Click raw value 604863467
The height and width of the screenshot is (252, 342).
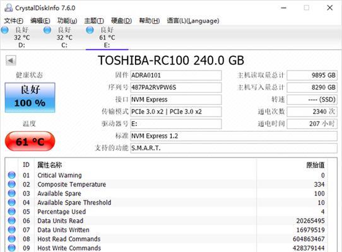click(309, 239)
